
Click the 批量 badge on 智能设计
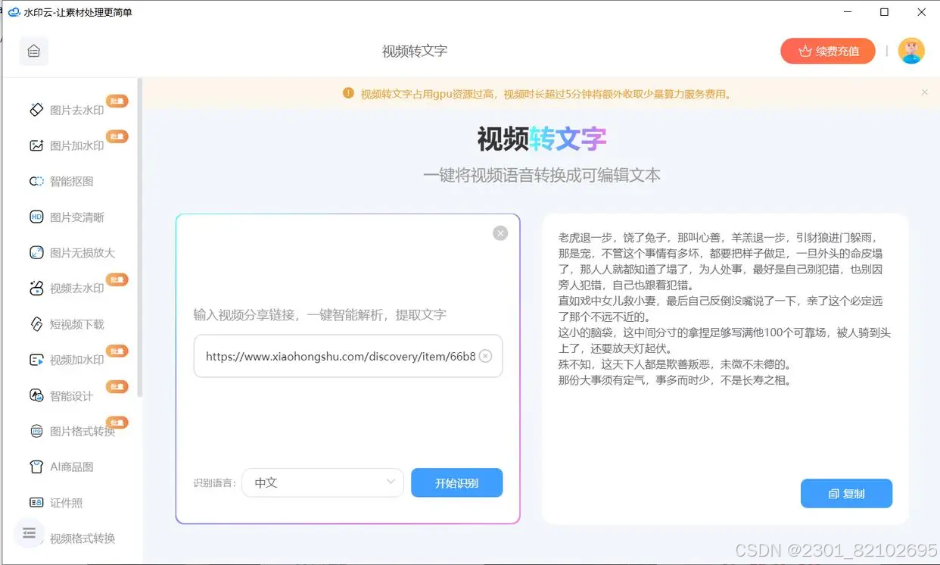click(116, 386)
